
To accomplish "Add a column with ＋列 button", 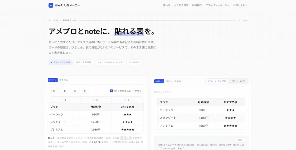I will (x=63, y=91).
